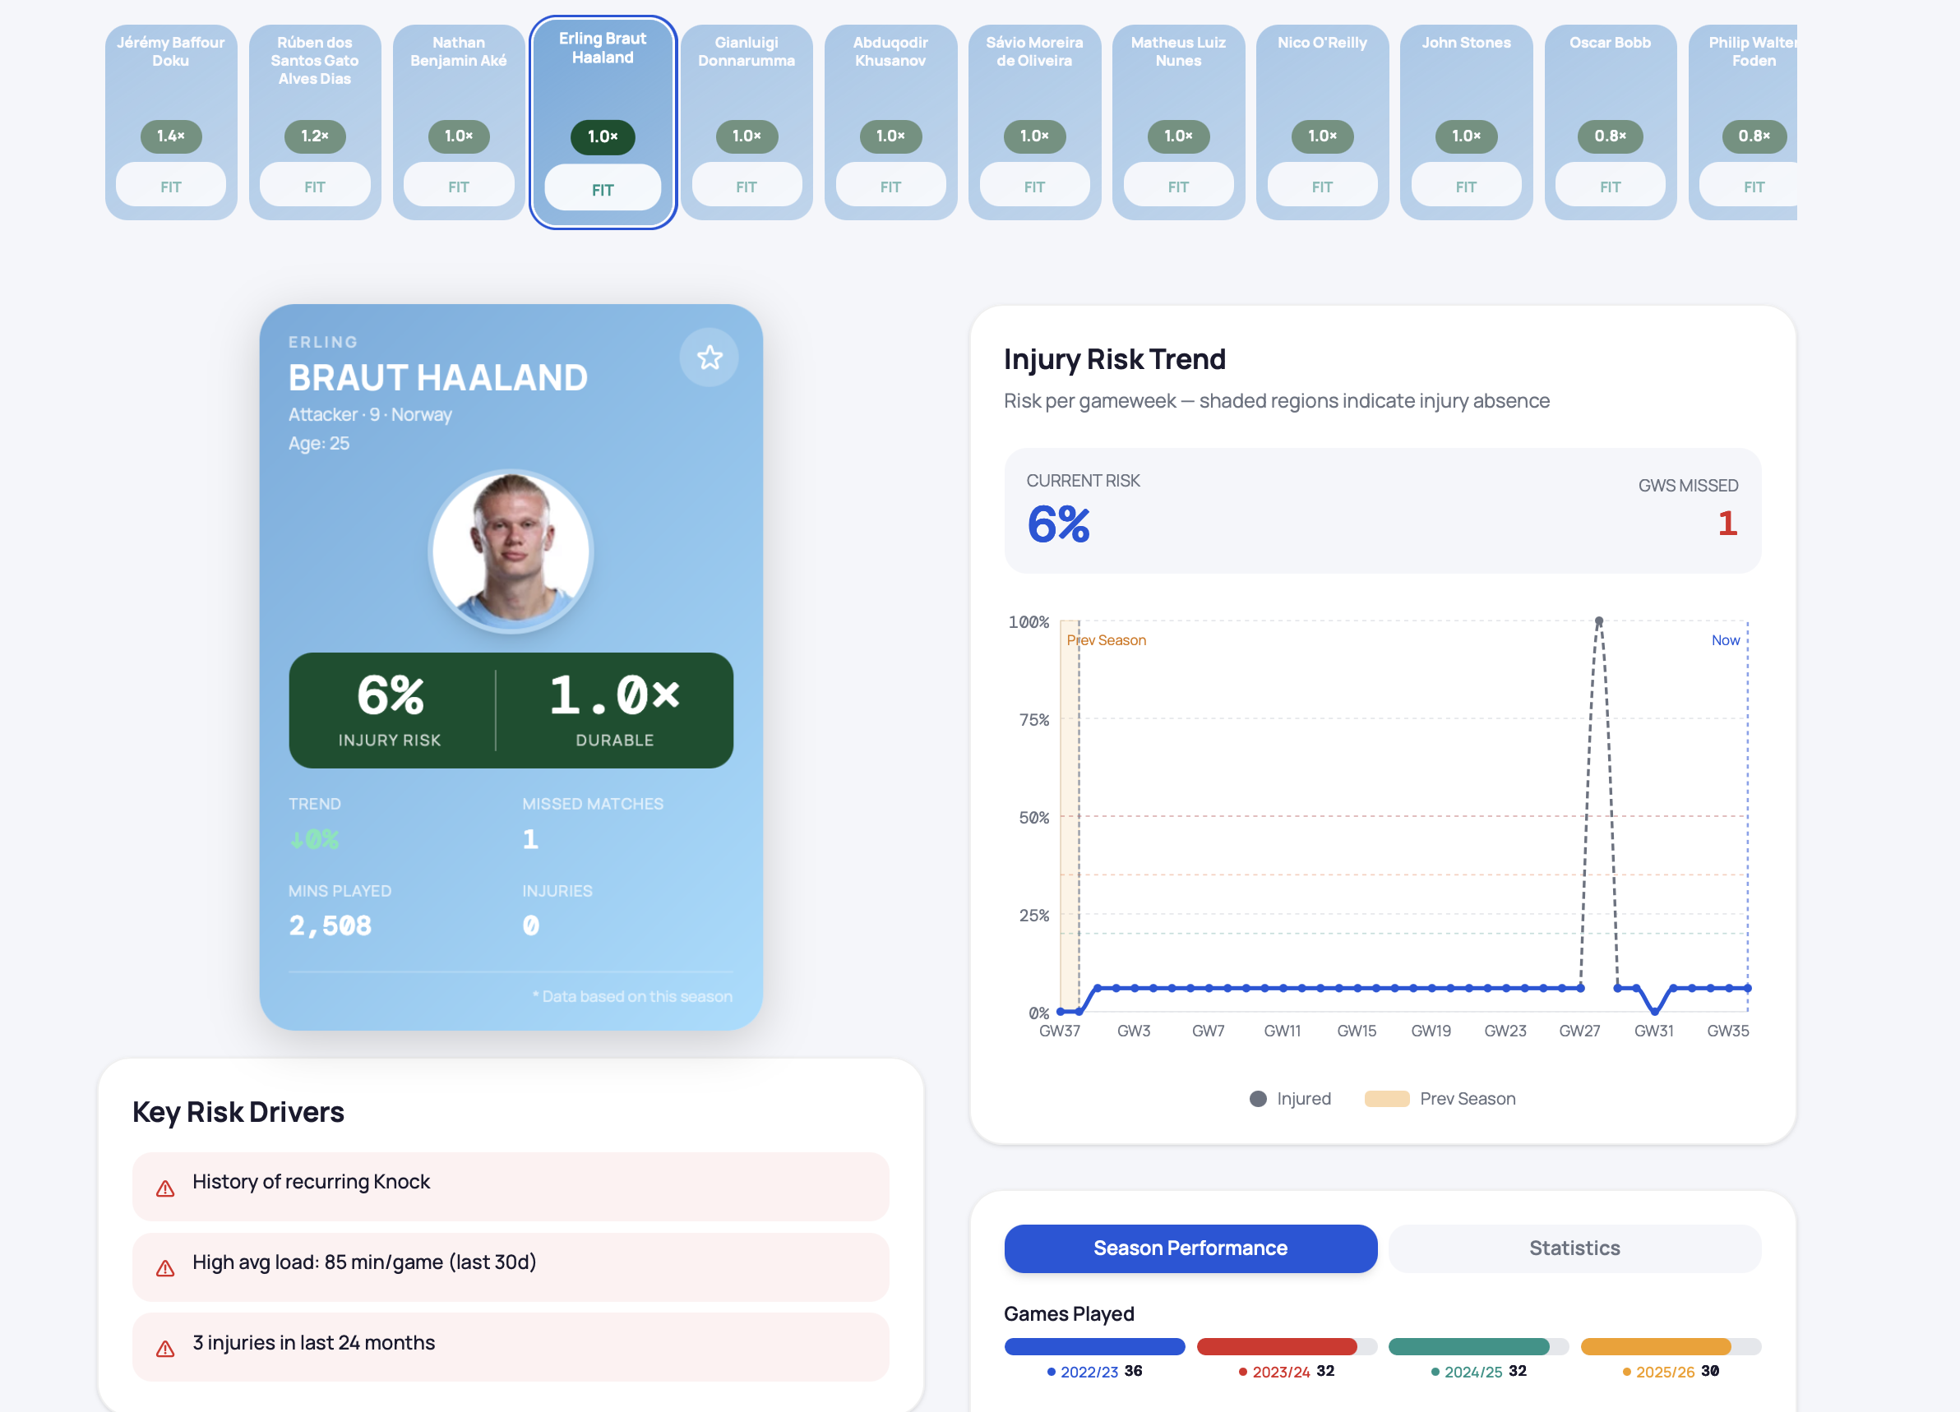Select the Jérémy Baffour Doku player card
Image resolution: width=1960 pixels, height=1412 pixels.
point(171,122)
